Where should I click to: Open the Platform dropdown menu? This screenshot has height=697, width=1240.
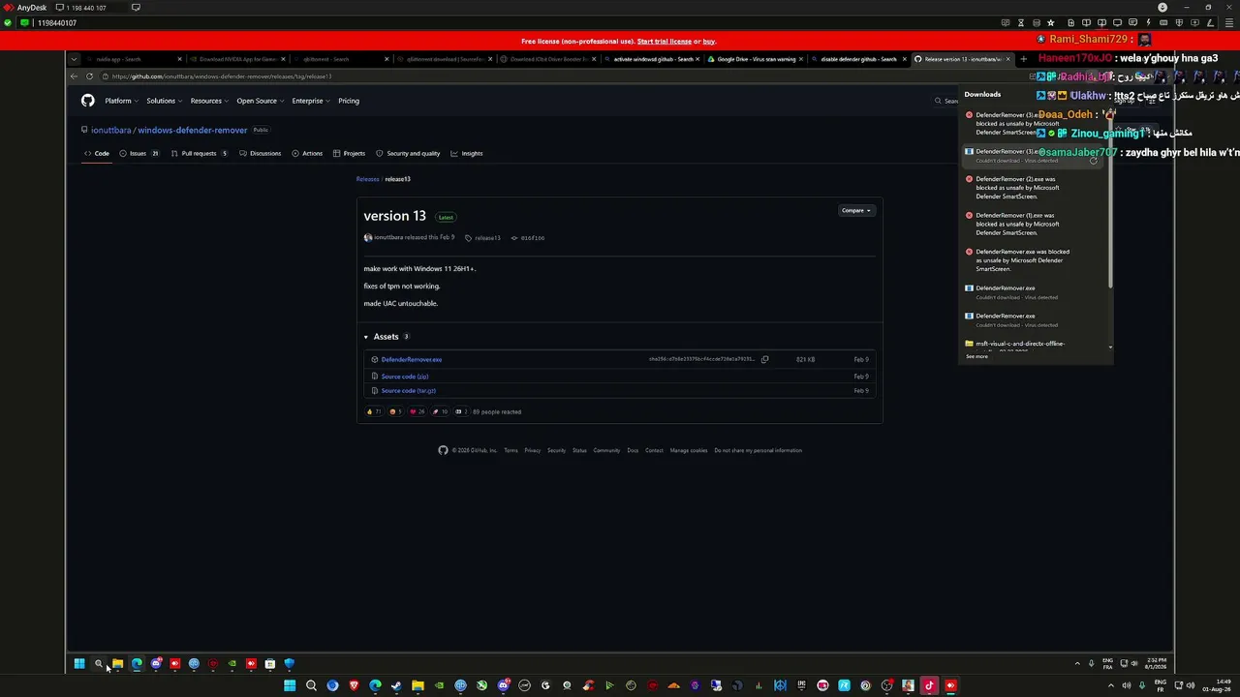pos(121,101)
